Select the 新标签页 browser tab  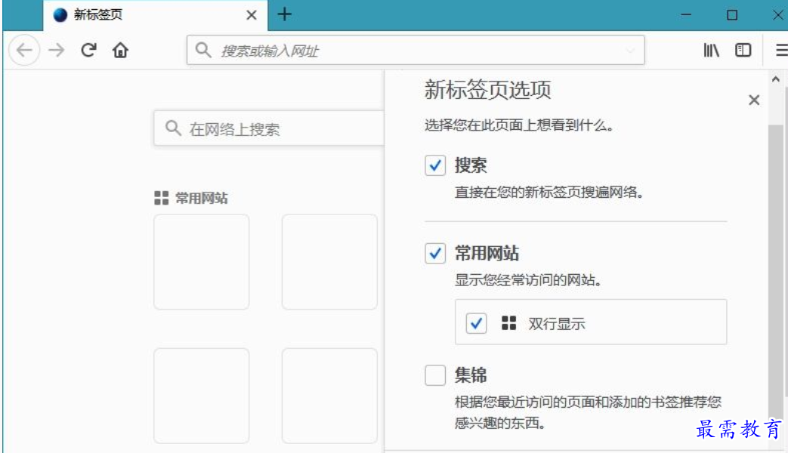[156, 15]
